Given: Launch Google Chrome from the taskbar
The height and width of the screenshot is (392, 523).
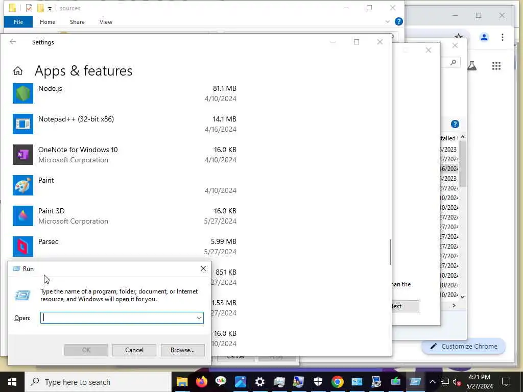Looking at the screenshot, I should (x=337, y=382).
